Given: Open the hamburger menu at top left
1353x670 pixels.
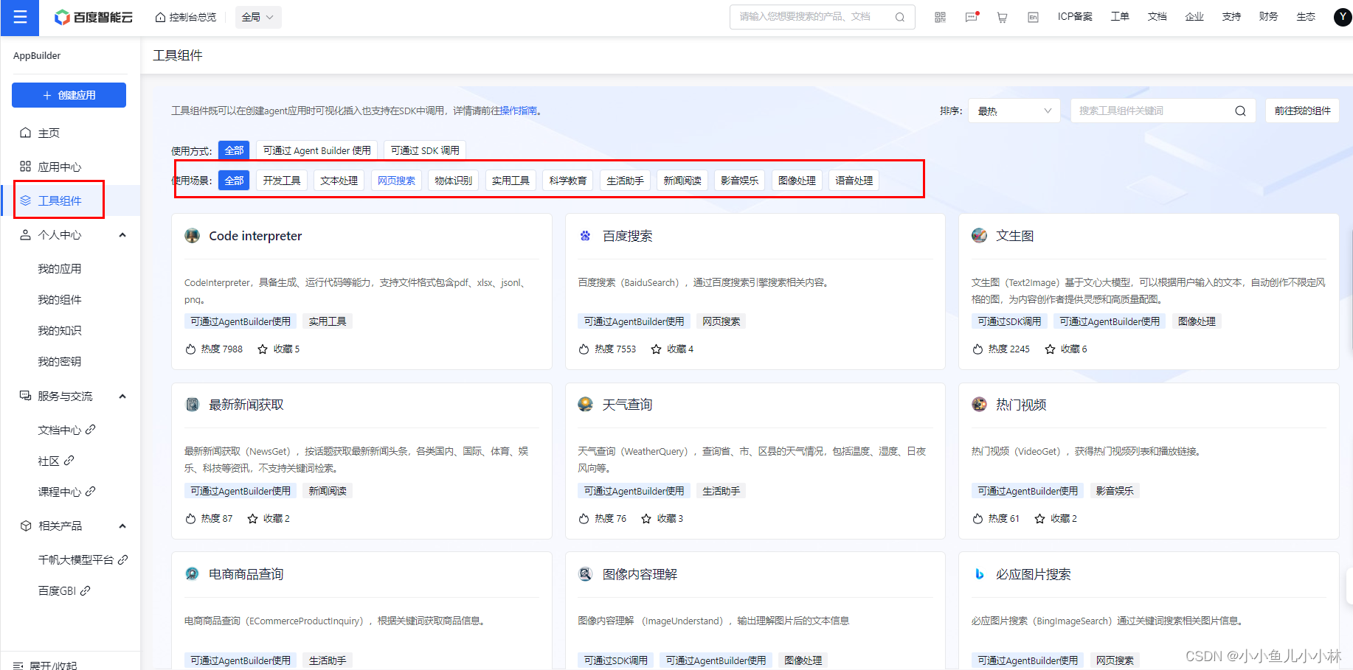Looking at the screenshot, I should (19, 17).
